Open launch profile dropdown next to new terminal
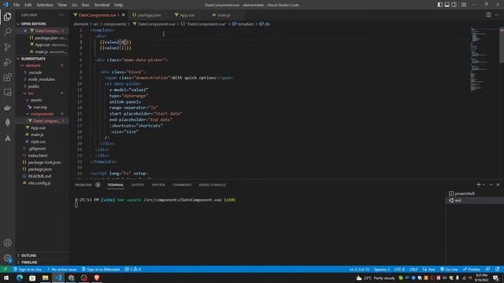This screenshot has width=504, height=283. 484,185
